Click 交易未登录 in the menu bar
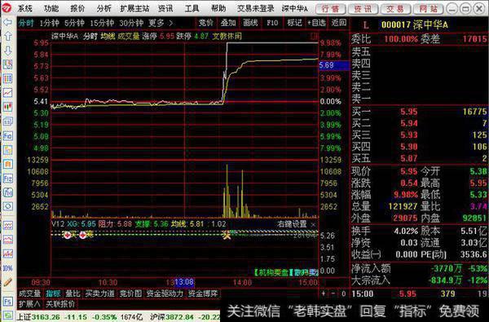The width and height of the screenshot is (489, 322). click(255, 8)
